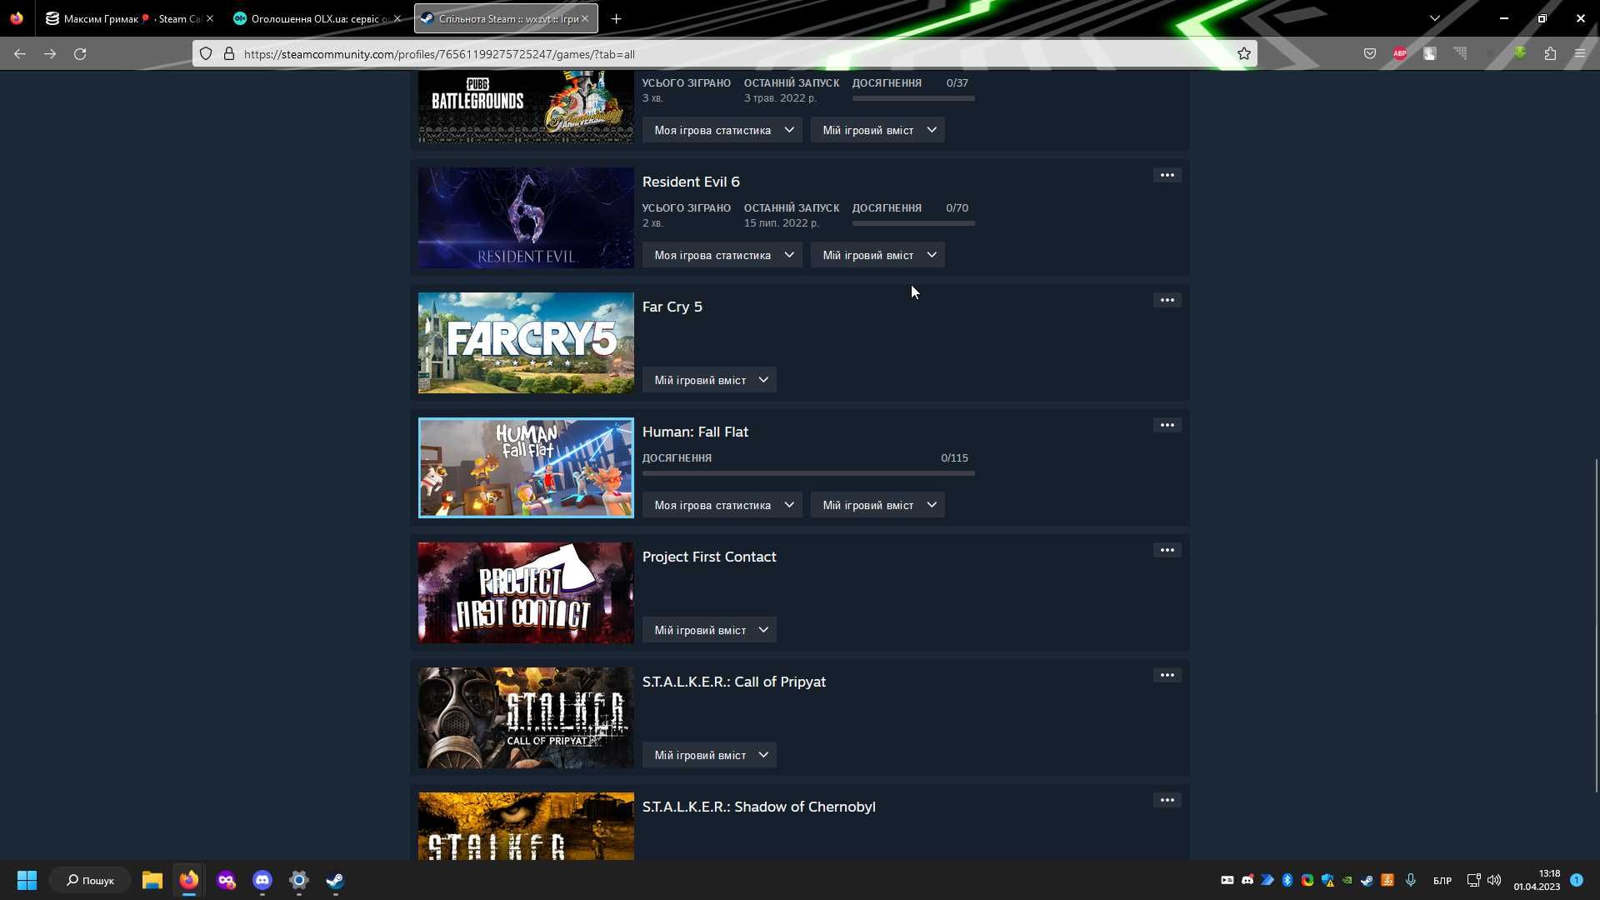This screenshot has width=1600, height=900.
Task: Click the Project First Contact cover image
Action: pos(526,592)
